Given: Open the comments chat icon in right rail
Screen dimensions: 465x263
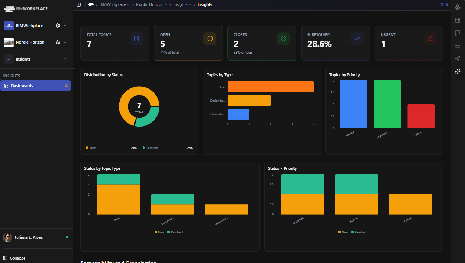Looking at the screenshot, I should click(x=458, y=33).
